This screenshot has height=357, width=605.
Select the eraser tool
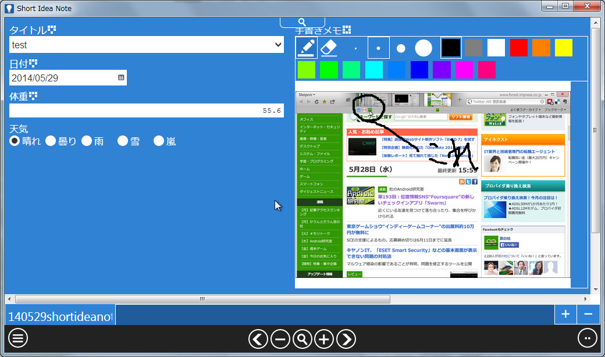pyautogui.click(x=329, y=48)
